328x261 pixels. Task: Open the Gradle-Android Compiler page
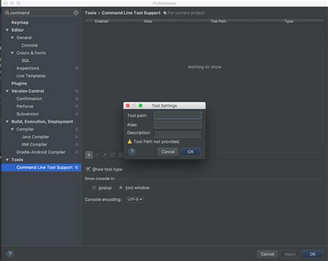[41, 152]
